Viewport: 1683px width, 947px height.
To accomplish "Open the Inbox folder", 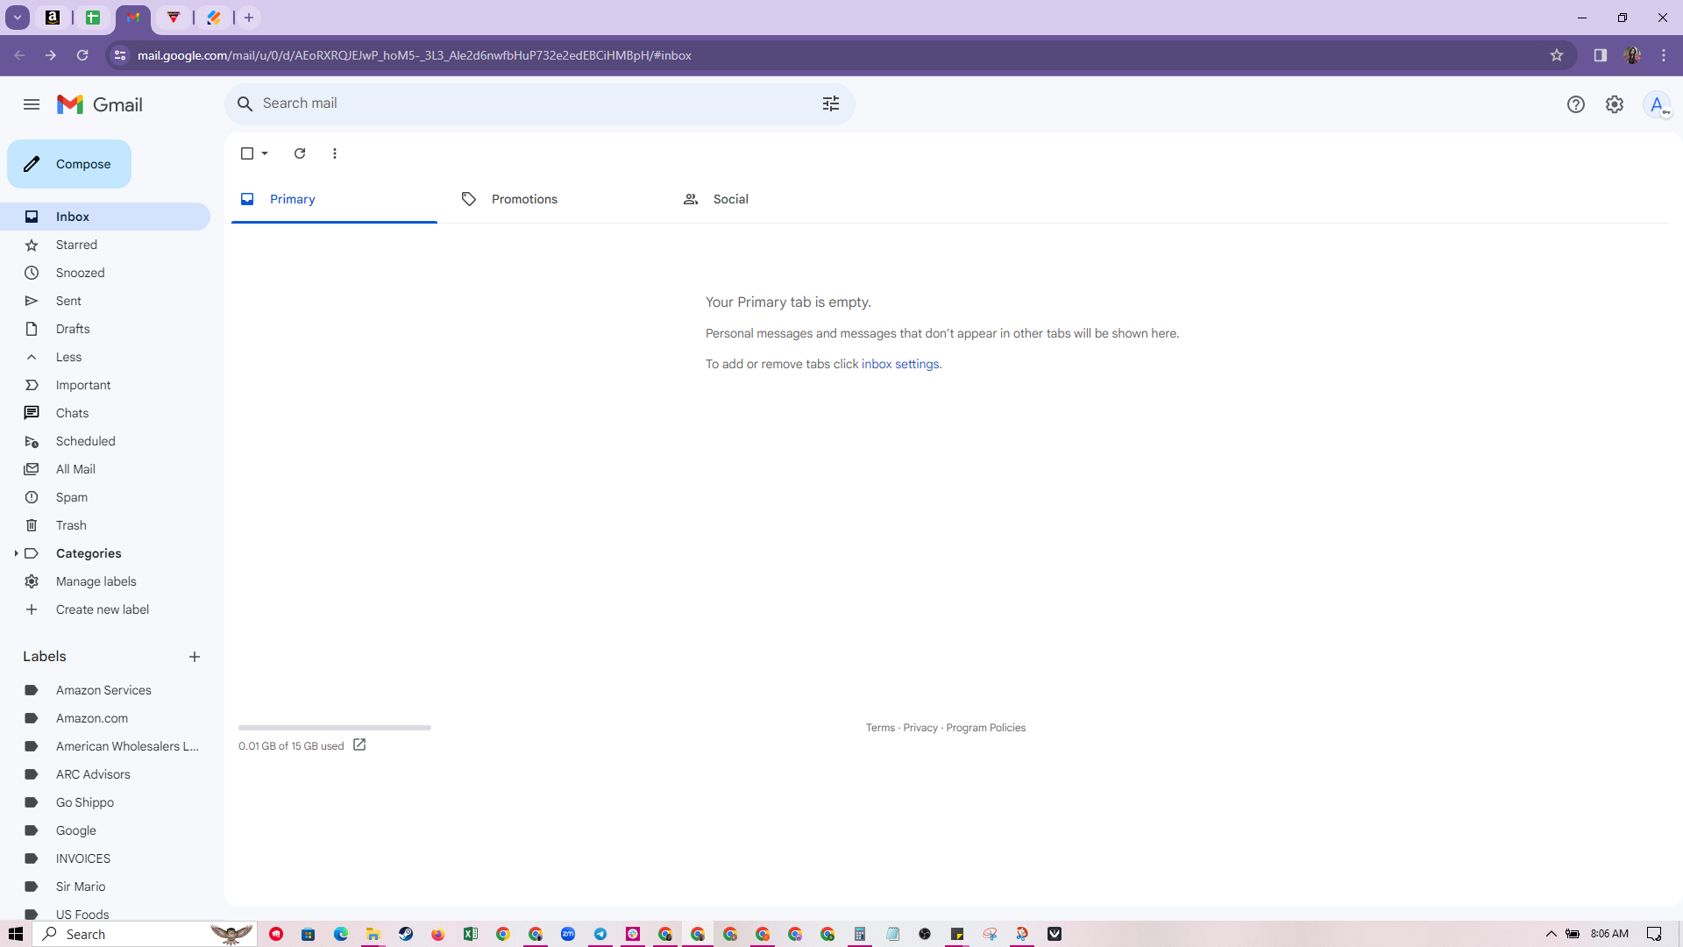I will 105,217.
